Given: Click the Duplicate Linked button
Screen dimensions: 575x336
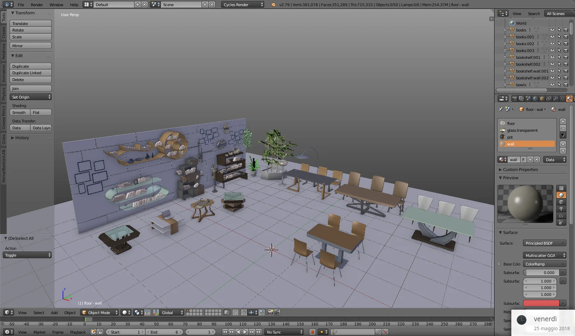Looking at the screenshot, I should click(31, 73).
